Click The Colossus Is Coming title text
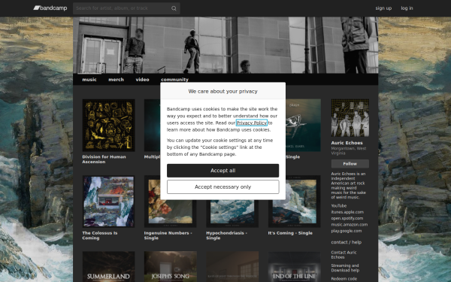451x282 pixels. 100,235
